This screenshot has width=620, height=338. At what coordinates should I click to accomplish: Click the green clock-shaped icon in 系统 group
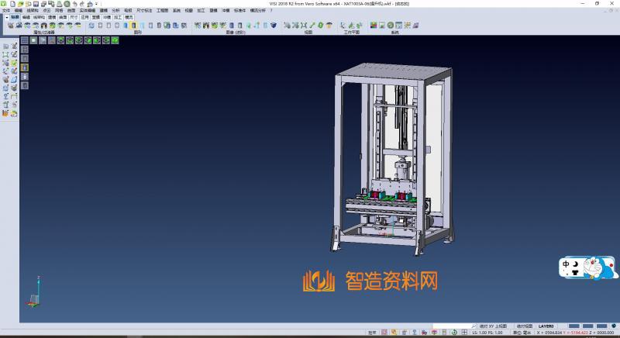coord(391,26)
